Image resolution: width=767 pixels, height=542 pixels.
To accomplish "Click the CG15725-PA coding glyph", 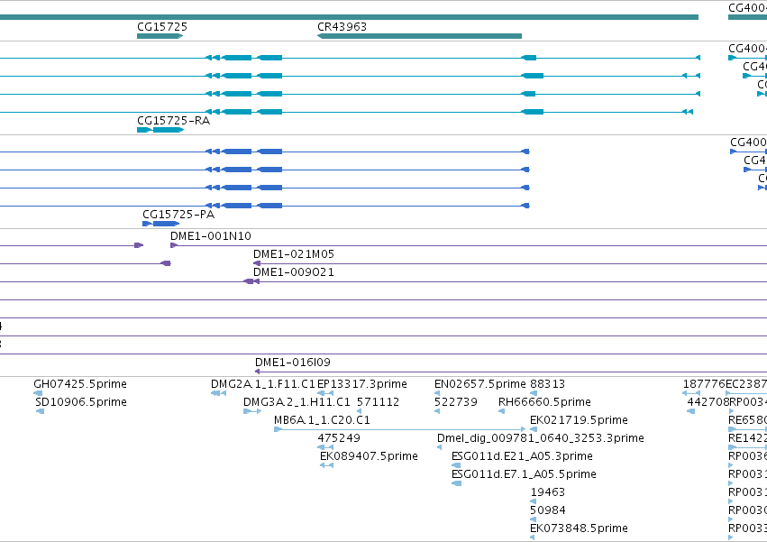I will point(161,224).
